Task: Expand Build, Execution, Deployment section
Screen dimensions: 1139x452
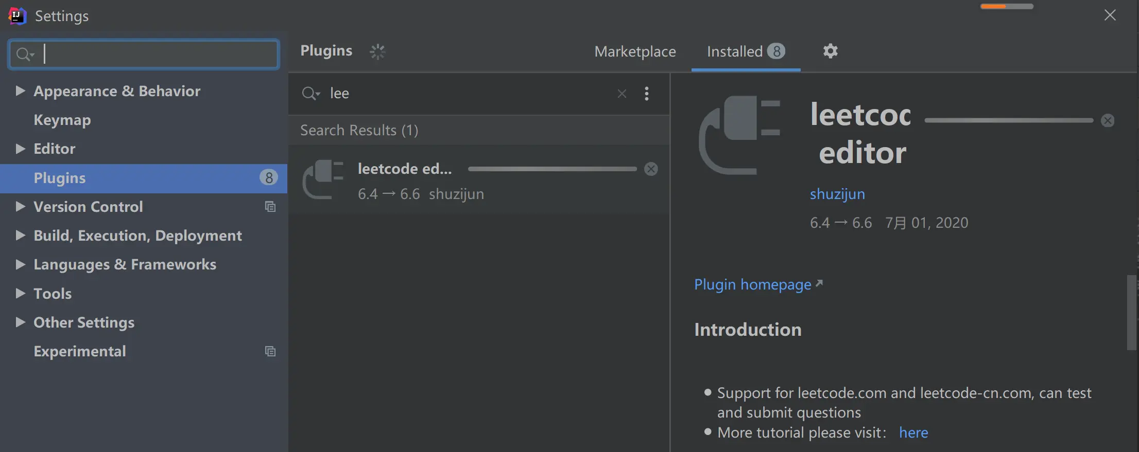Action: (20, 236)
